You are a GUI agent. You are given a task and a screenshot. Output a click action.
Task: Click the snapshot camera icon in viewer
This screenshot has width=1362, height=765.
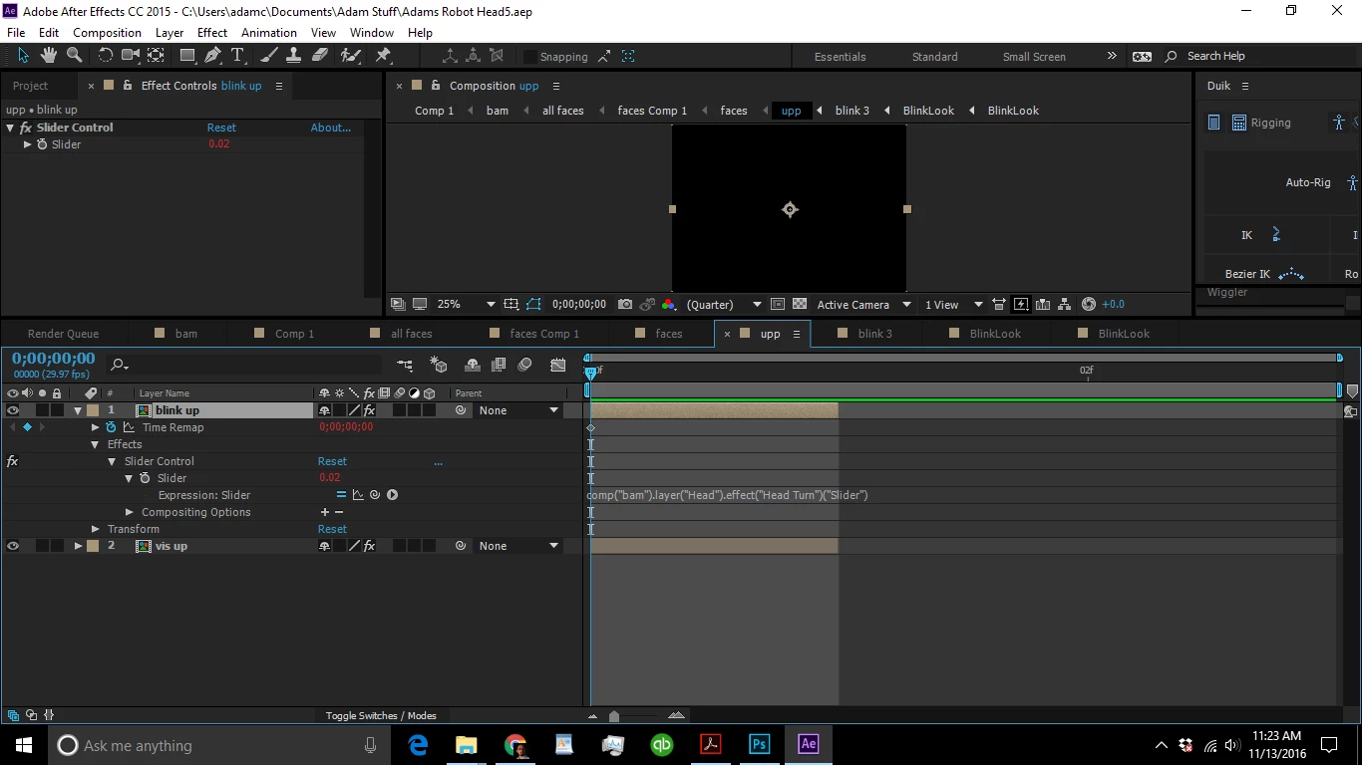(x=625, y=304)
